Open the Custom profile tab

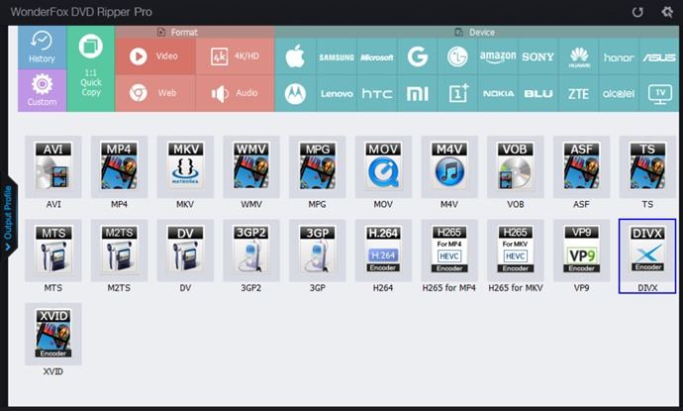click(x=43, y=91)
